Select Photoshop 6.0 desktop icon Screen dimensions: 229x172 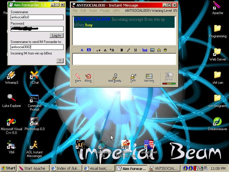(x=34, y=124)
